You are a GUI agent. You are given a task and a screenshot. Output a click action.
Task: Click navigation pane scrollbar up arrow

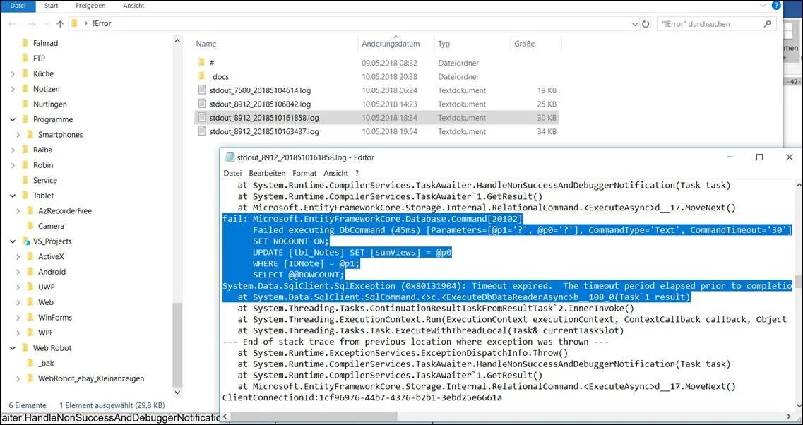pyautogui.click(x=177, y=41)
